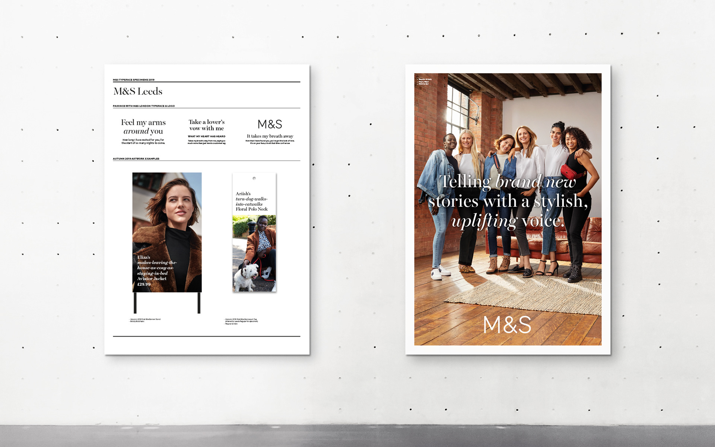Click 'Now that I have found you' caption
This screenshot has width=715, height=447.
[270, 142]
